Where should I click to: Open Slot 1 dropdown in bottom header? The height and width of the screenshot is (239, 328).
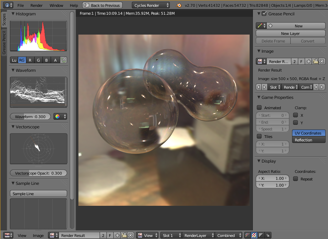coord(171,235)
